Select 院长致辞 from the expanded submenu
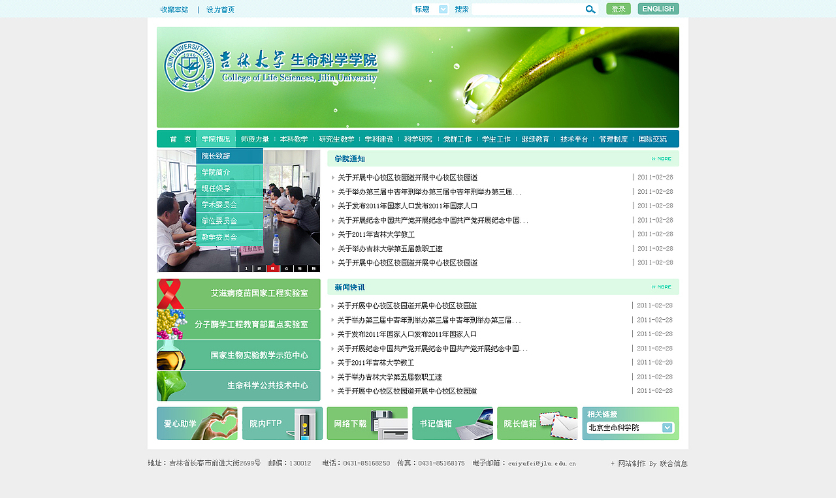This screenshot has width=836, height=498. pos(229,157)
